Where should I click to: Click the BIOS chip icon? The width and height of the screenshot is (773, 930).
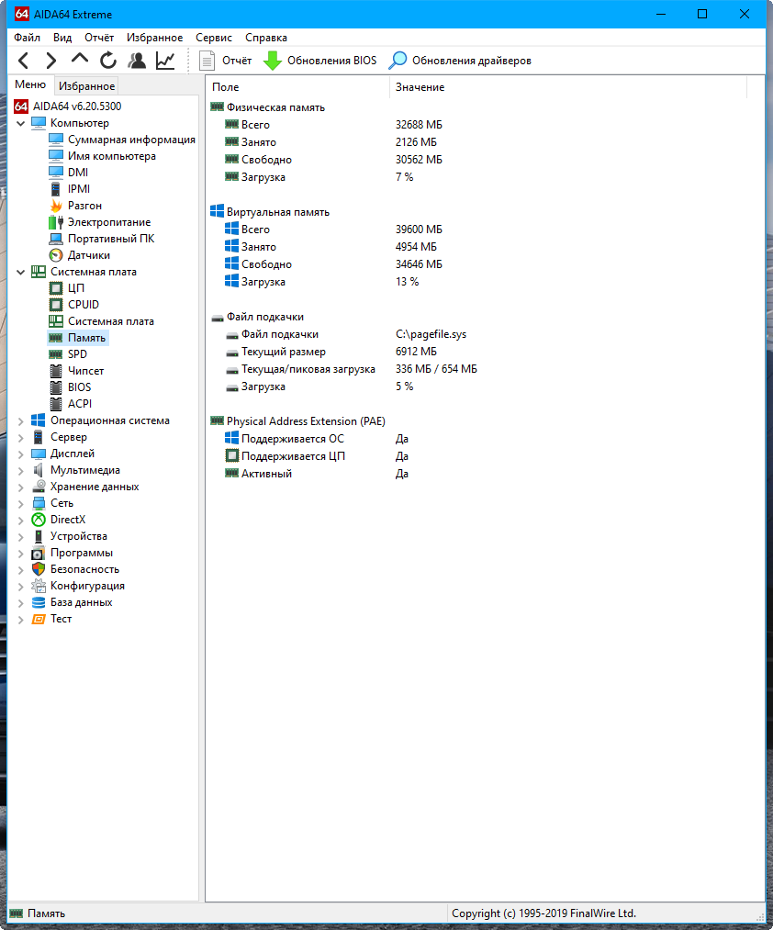tap(56, 388)
